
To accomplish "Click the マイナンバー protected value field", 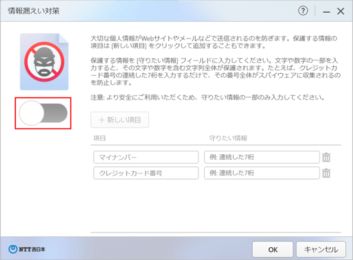I will point(262,157).
